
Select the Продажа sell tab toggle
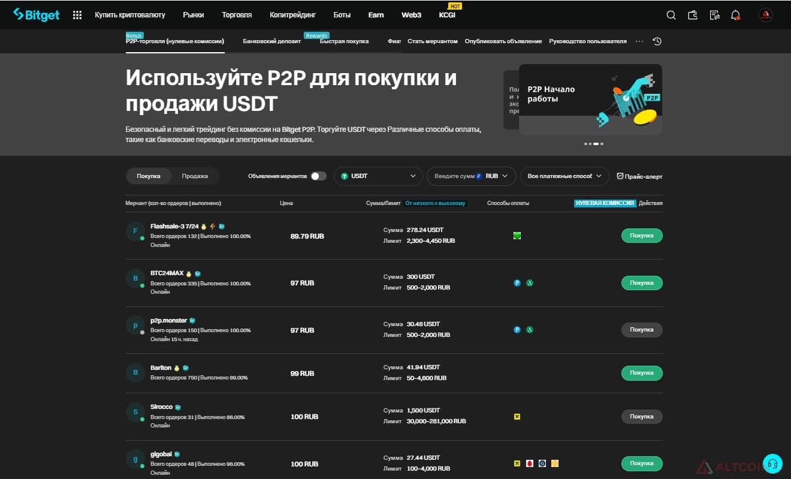tap(195, 176)
